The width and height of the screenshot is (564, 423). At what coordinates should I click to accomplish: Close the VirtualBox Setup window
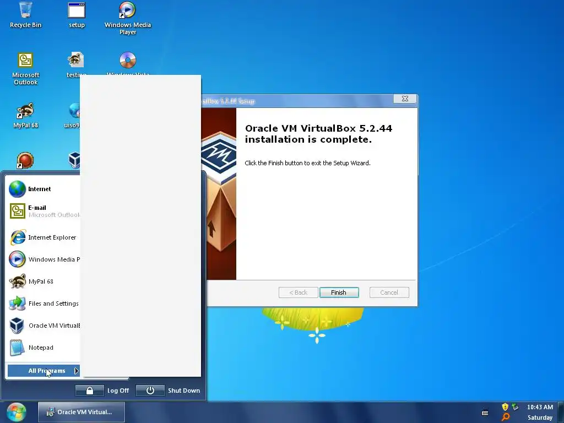point(405,99)
